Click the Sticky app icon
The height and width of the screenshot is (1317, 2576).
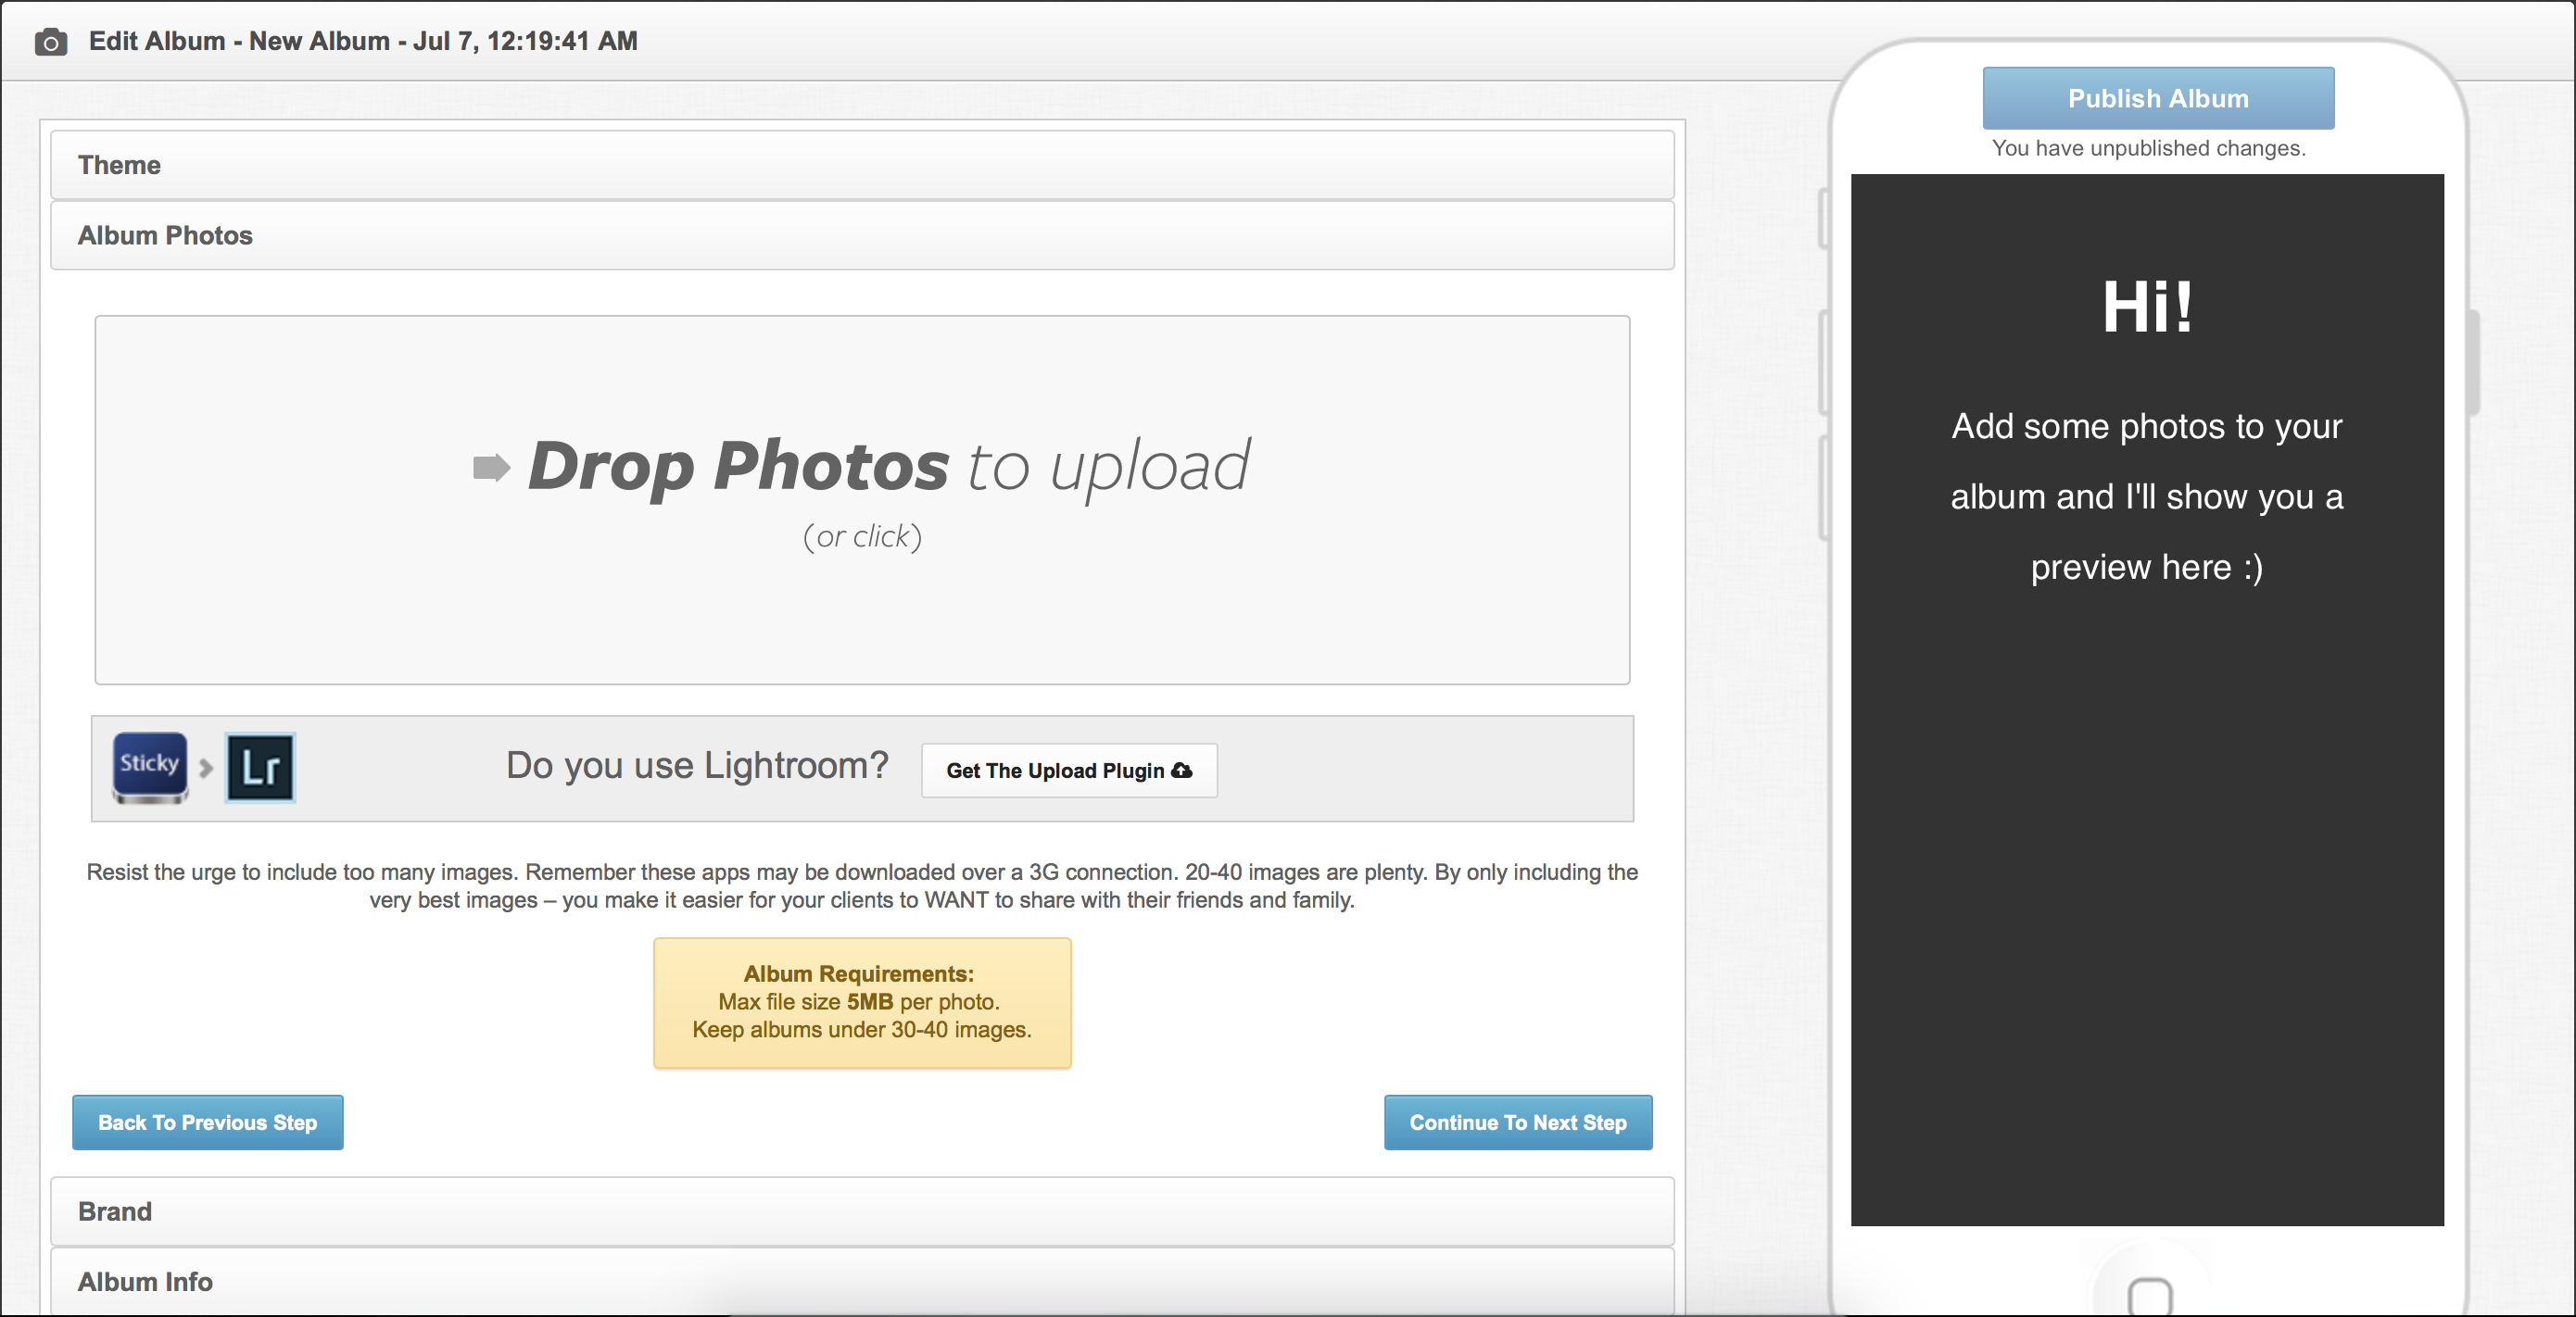point(150,768)
